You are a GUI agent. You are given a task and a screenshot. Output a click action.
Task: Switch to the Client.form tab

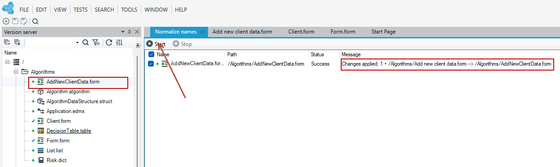pyautogui.click(x=301, y=32)
